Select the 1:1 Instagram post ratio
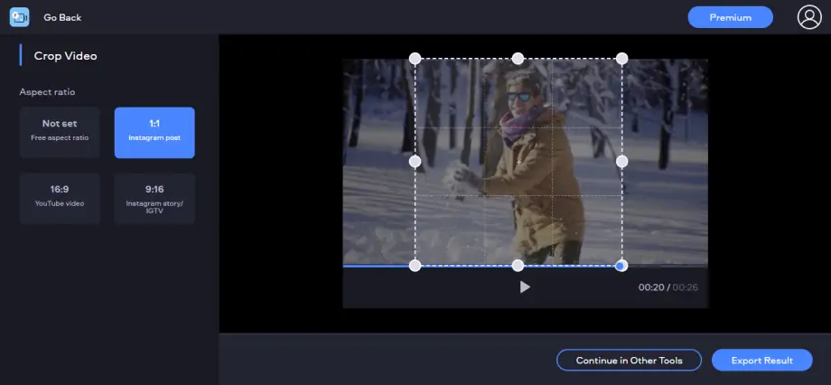831x385 pixels. (154, 133)
